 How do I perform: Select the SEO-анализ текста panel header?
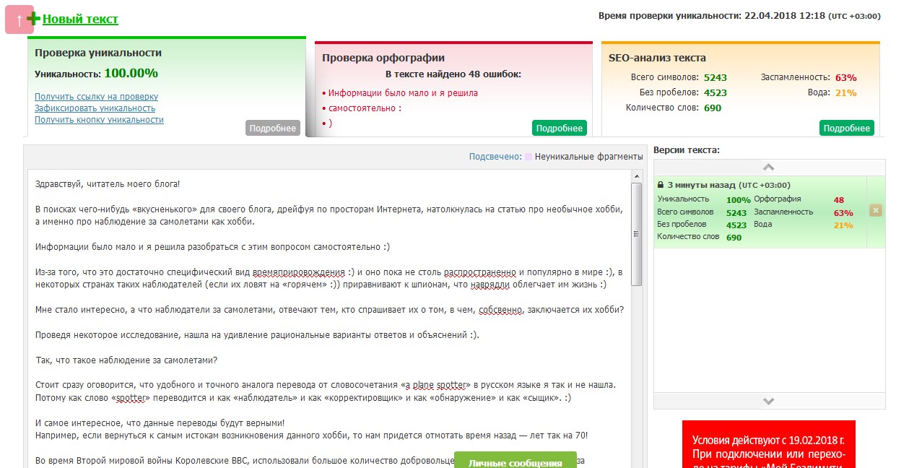(657, 58)
